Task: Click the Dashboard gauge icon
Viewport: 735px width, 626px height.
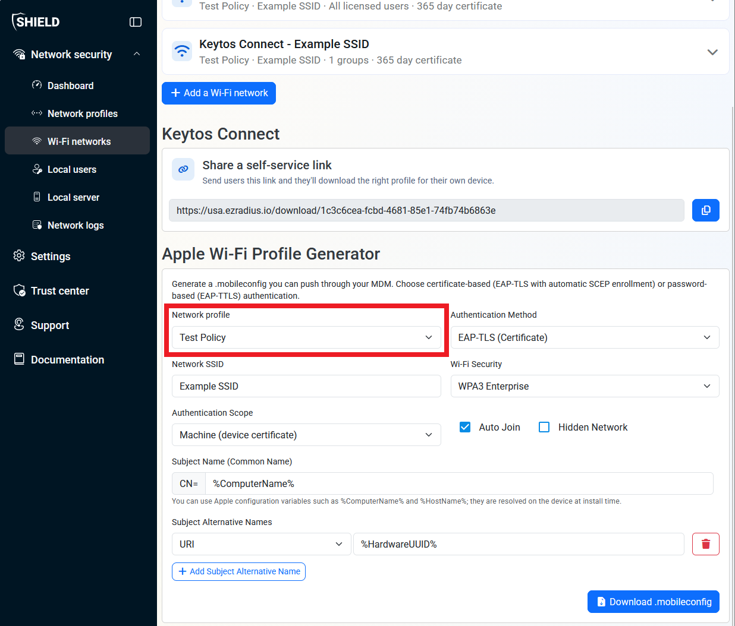Action: point(37,85)
